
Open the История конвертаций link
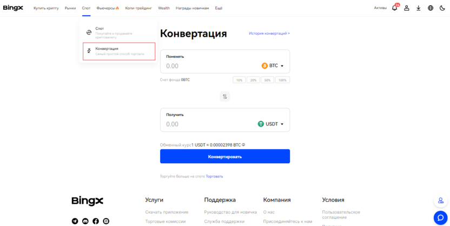[269, 34]
